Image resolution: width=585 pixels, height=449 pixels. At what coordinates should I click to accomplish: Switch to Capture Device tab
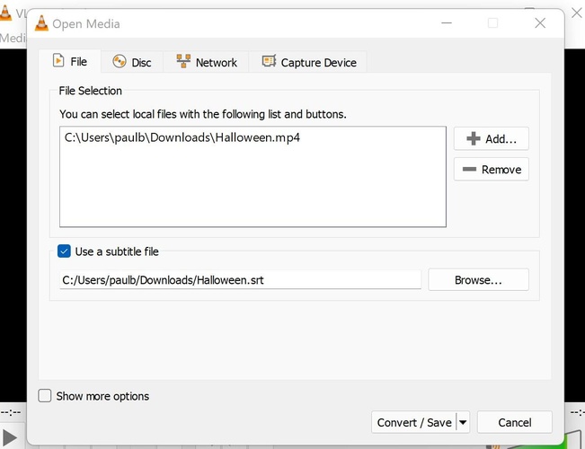pos(309,62)
